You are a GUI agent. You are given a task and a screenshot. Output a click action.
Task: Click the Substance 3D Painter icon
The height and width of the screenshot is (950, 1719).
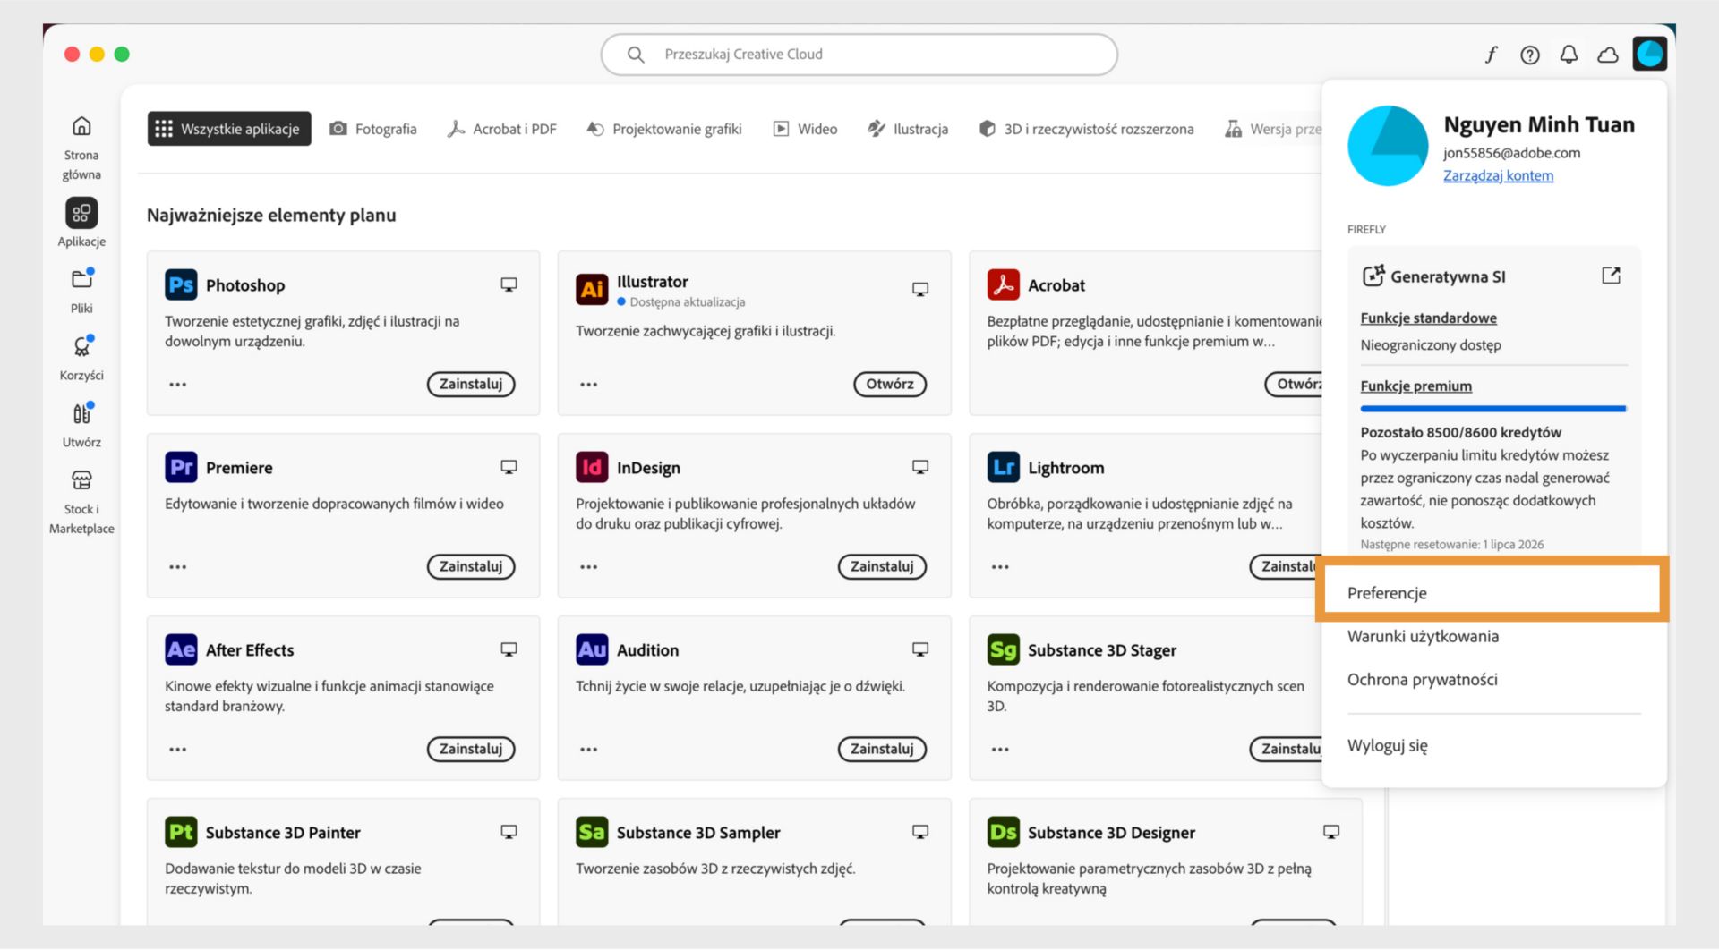click(x=181, y=832)
